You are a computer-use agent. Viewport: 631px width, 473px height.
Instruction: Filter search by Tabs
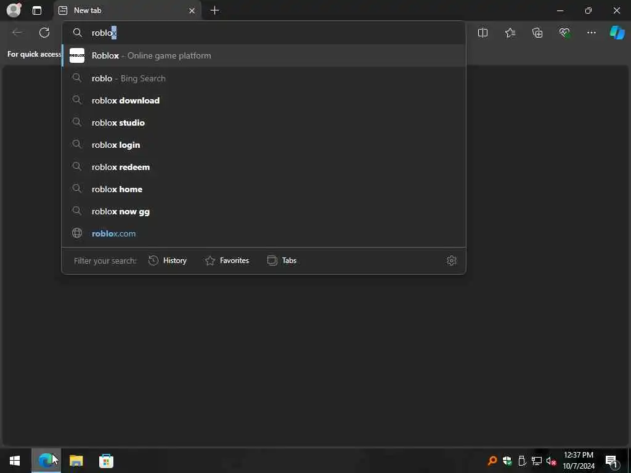pos(282,261)
